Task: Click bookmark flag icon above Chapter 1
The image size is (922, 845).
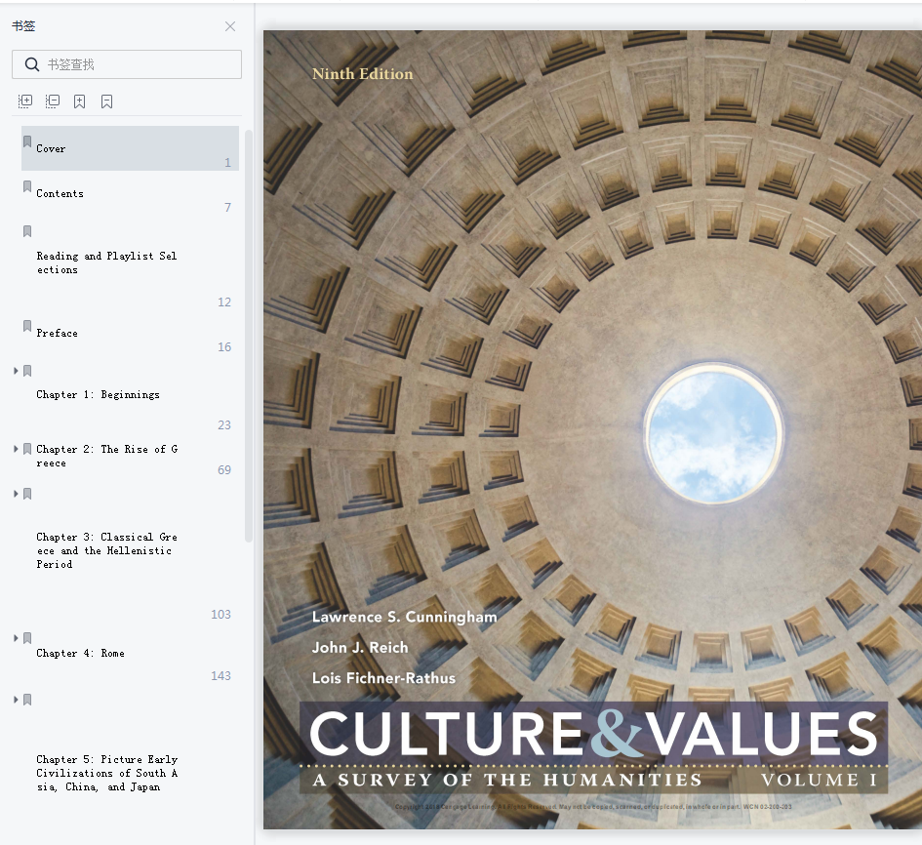Action: pyautogui.click(x=27, y=371)
